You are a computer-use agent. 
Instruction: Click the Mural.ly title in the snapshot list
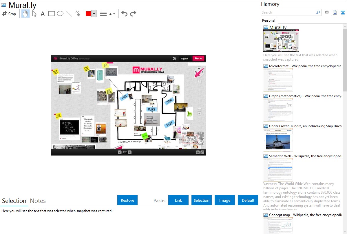278,27
